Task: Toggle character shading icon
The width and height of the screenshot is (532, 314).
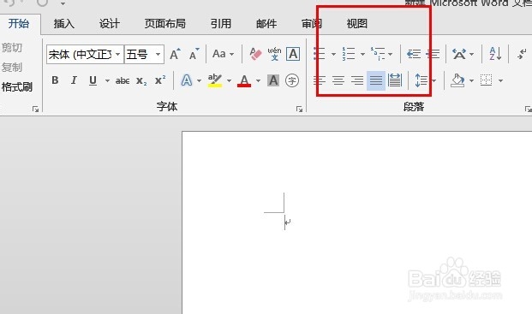Action: [273, 80]
